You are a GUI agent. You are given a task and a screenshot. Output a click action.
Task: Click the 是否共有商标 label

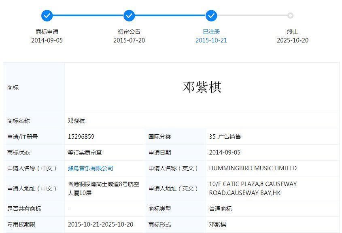(24, 209)
